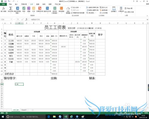This screenshot has width=149, height=119.
Task: Click Error Checking (错误检查) icon
Action: pyautogui.click(x=100, y=10)
